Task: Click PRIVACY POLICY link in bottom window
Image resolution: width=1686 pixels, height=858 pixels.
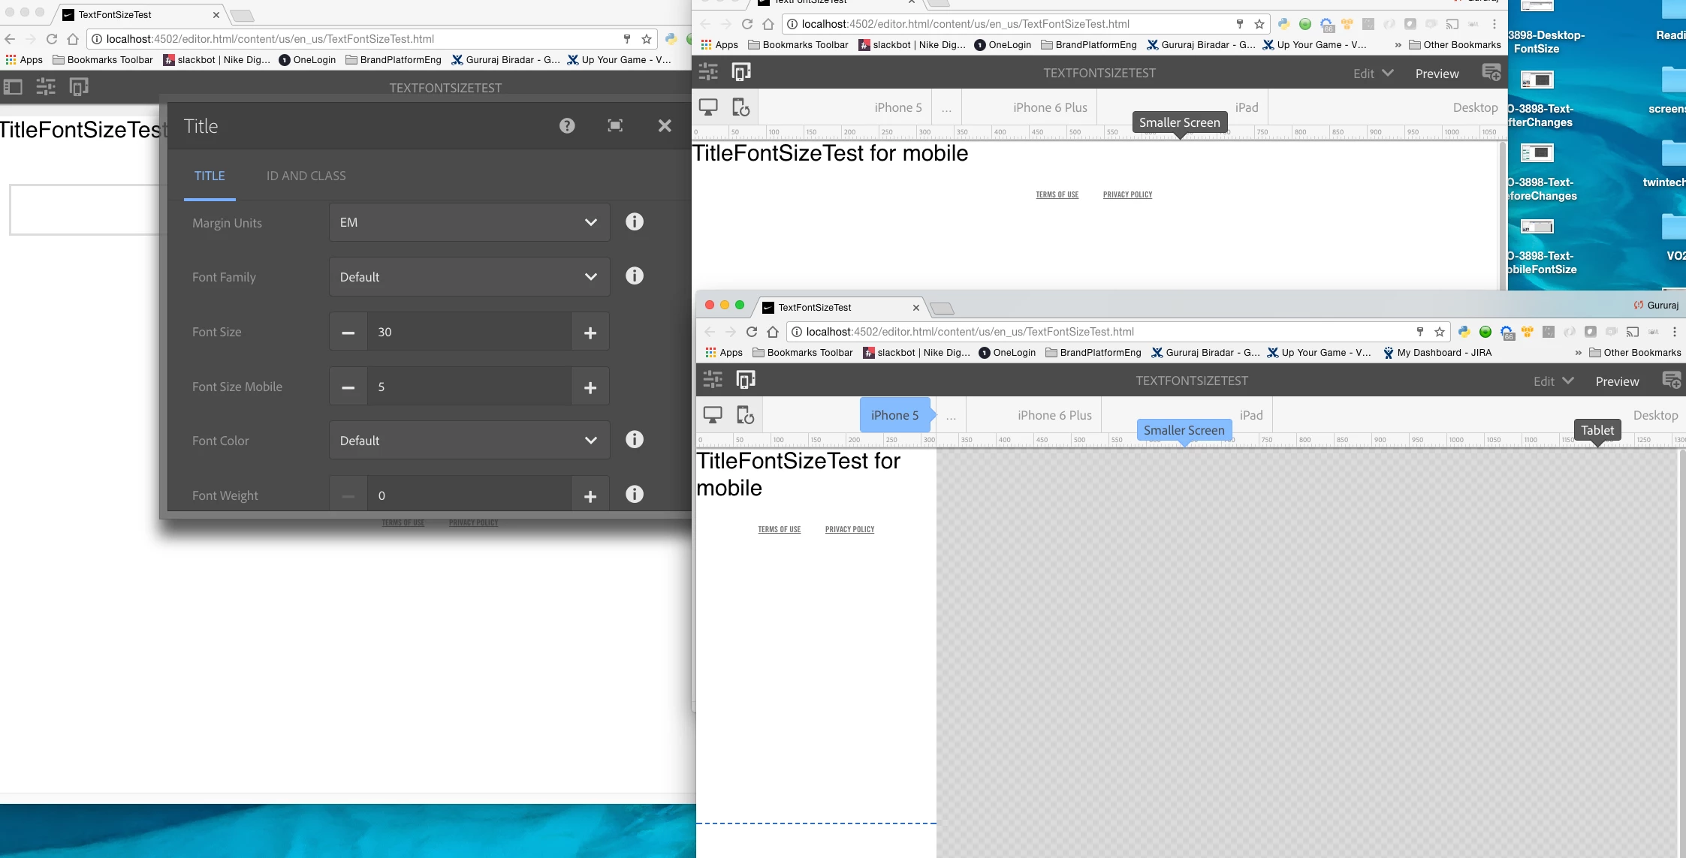Action: [849, 530]
